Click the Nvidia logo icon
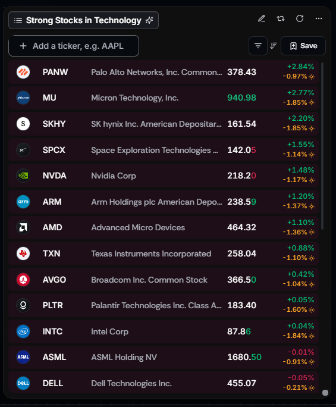The height and width of the screenshot is (407, 336). [x=23, y=176]
